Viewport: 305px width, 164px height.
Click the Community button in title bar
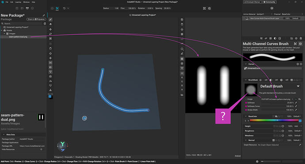[x=269, y=2]
